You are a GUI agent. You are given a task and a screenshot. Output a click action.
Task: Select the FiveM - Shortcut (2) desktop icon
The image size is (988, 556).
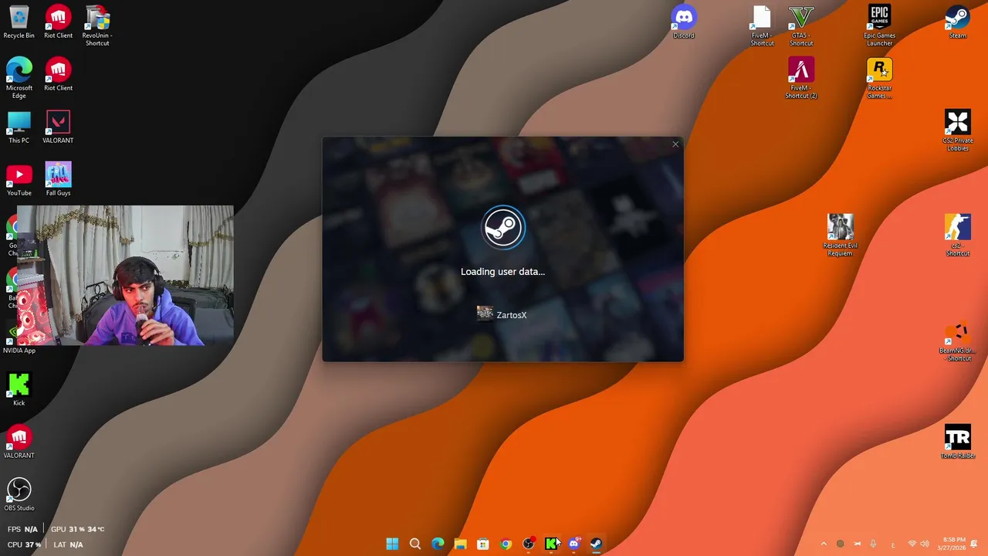[801, 79]
